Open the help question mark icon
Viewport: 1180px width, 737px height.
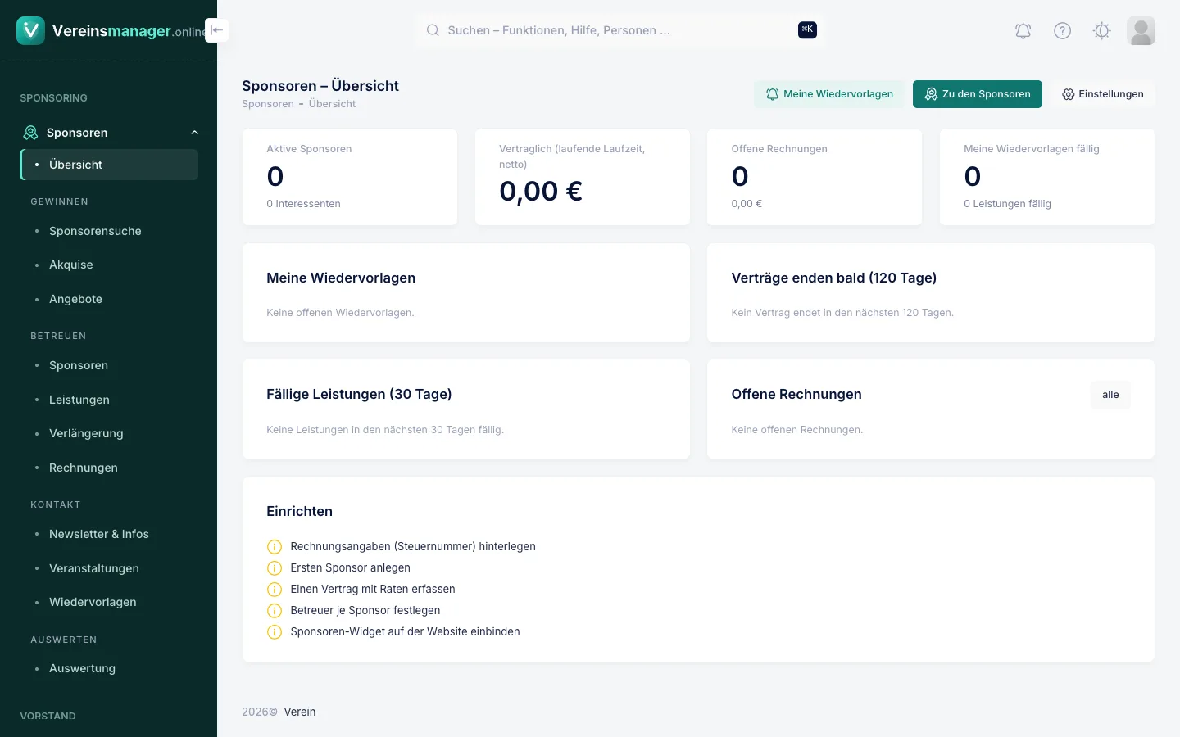(x=1063, y=31)
